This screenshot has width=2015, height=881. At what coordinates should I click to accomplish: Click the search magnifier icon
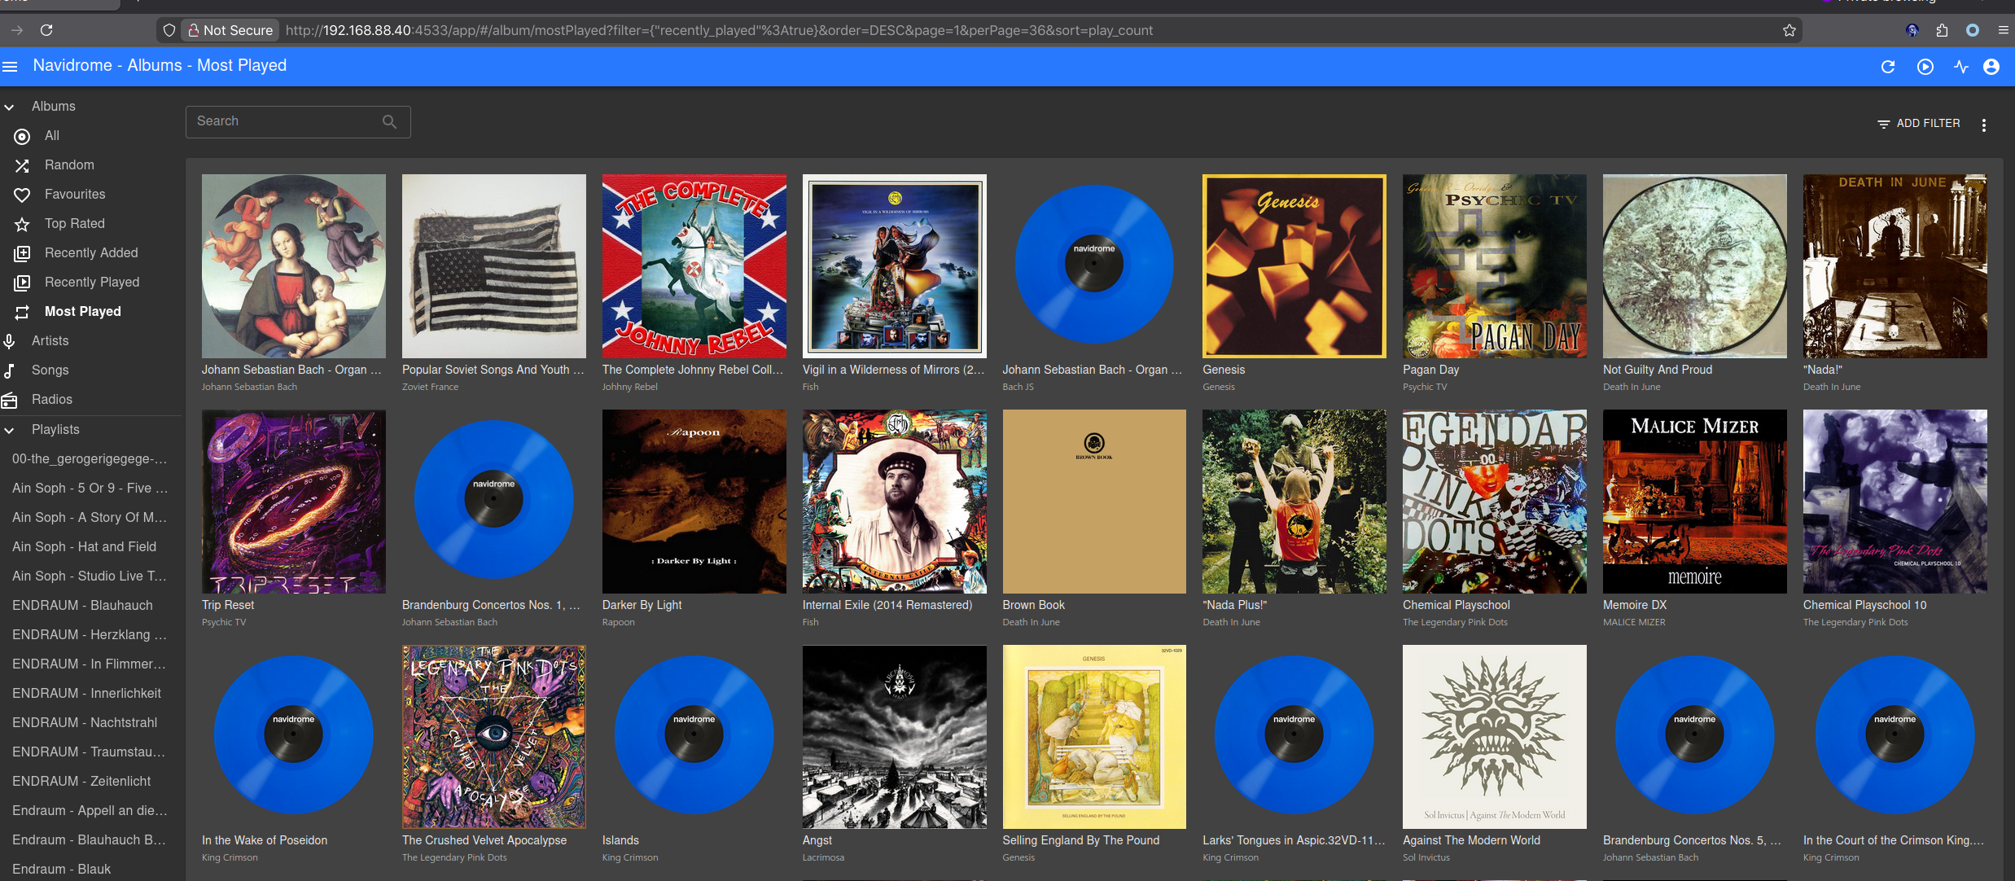point(389,121)
